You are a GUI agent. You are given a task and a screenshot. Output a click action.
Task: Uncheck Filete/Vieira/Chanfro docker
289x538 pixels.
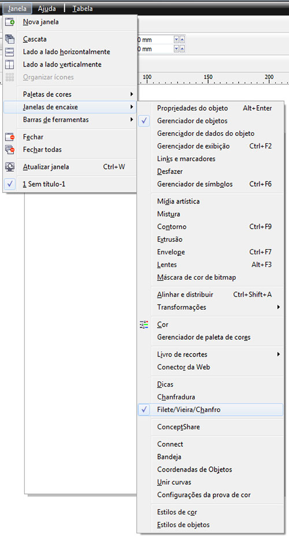144,410
